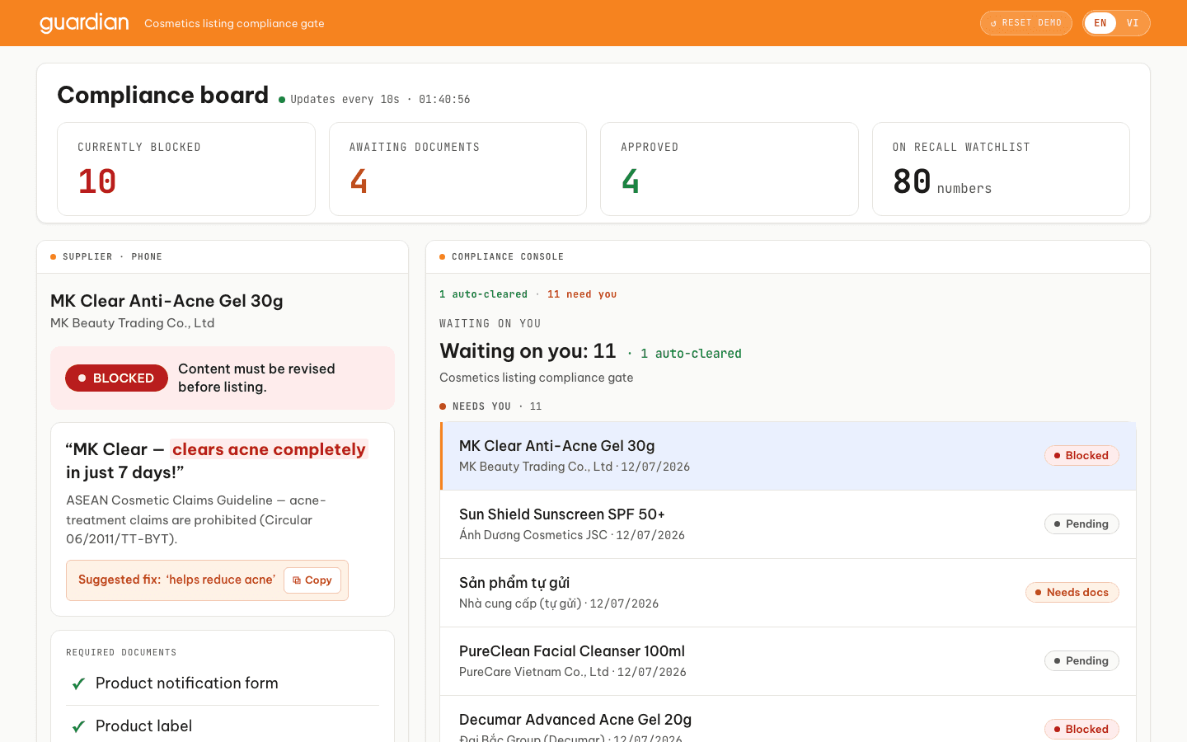Image resolution: width=1187 pixels, height=742 pixels.
Task: Click the Reset Demo button
Action: coord(1025,23)
